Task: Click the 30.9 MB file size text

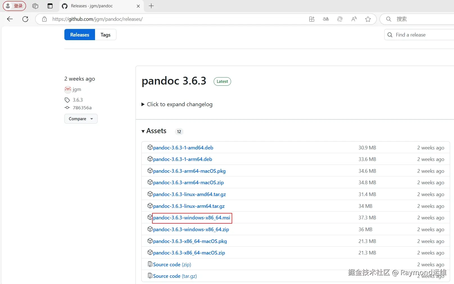Action: pos(367,148)
